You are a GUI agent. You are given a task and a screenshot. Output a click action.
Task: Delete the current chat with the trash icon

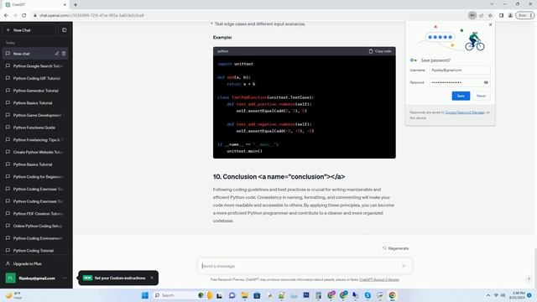coord(64,54)
